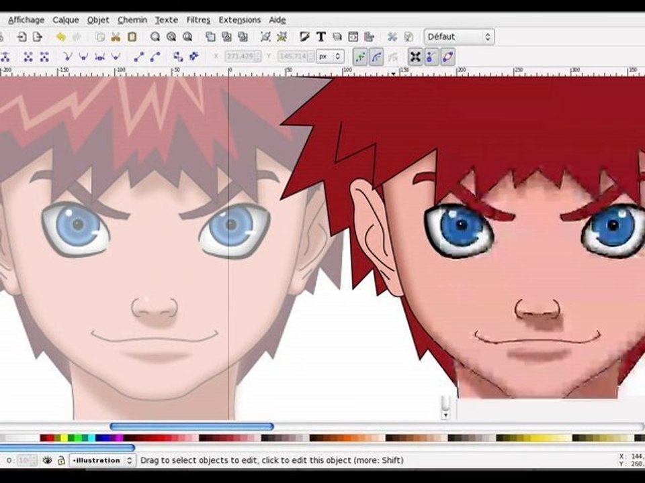Image resolution: width=645 pixels, height=483 pixels.
Task: Make selected segments curves icon
Action: 155,56
